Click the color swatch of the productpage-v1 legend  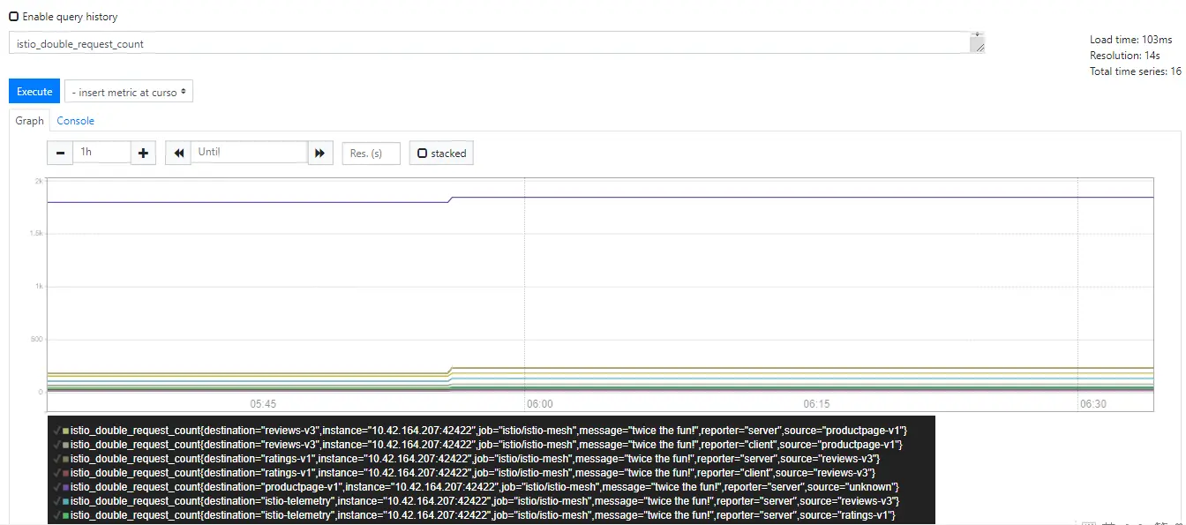click(65, 487)
